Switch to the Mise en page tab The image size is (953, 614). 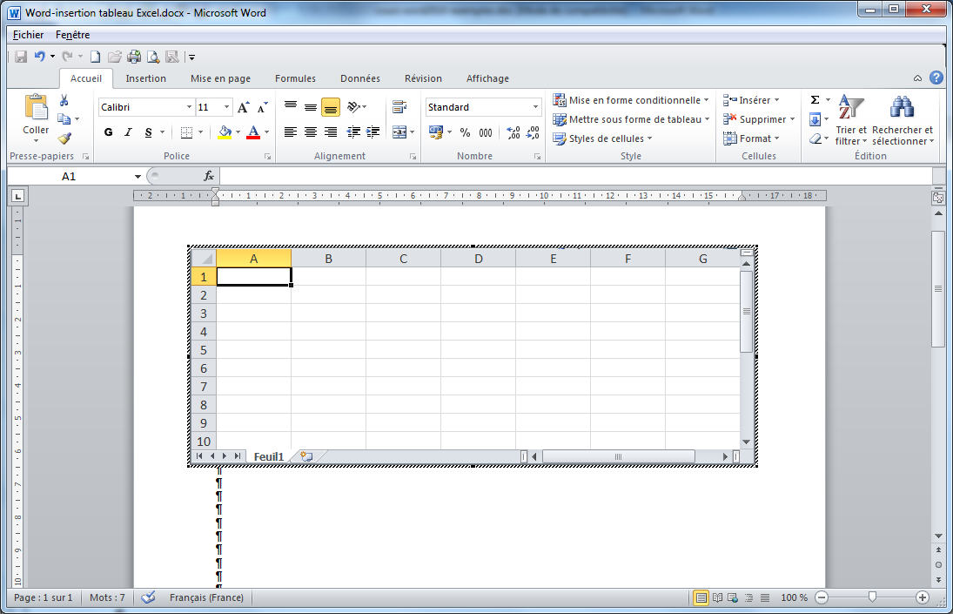click(220, 78)
